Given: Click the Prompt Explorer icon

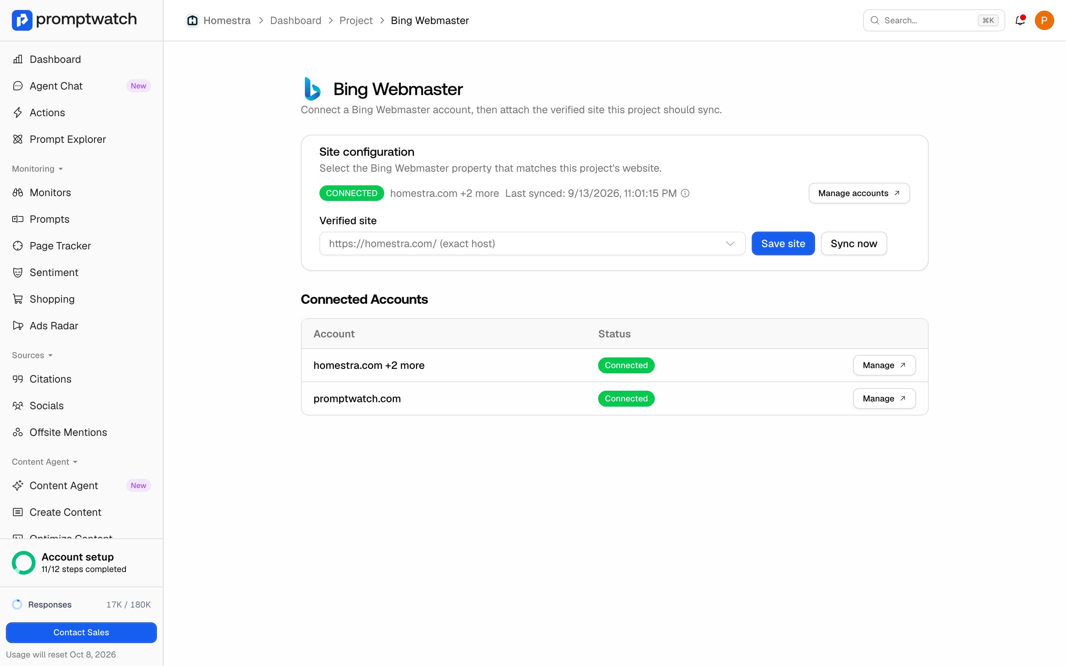Looking at the screenshot, I should [x=18, y=139].
